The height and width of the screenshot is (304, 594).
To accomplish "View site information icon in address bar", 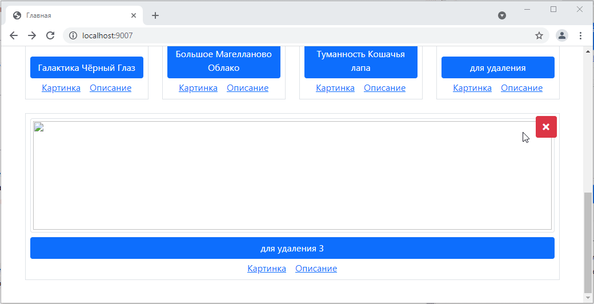I will point(73,35).
